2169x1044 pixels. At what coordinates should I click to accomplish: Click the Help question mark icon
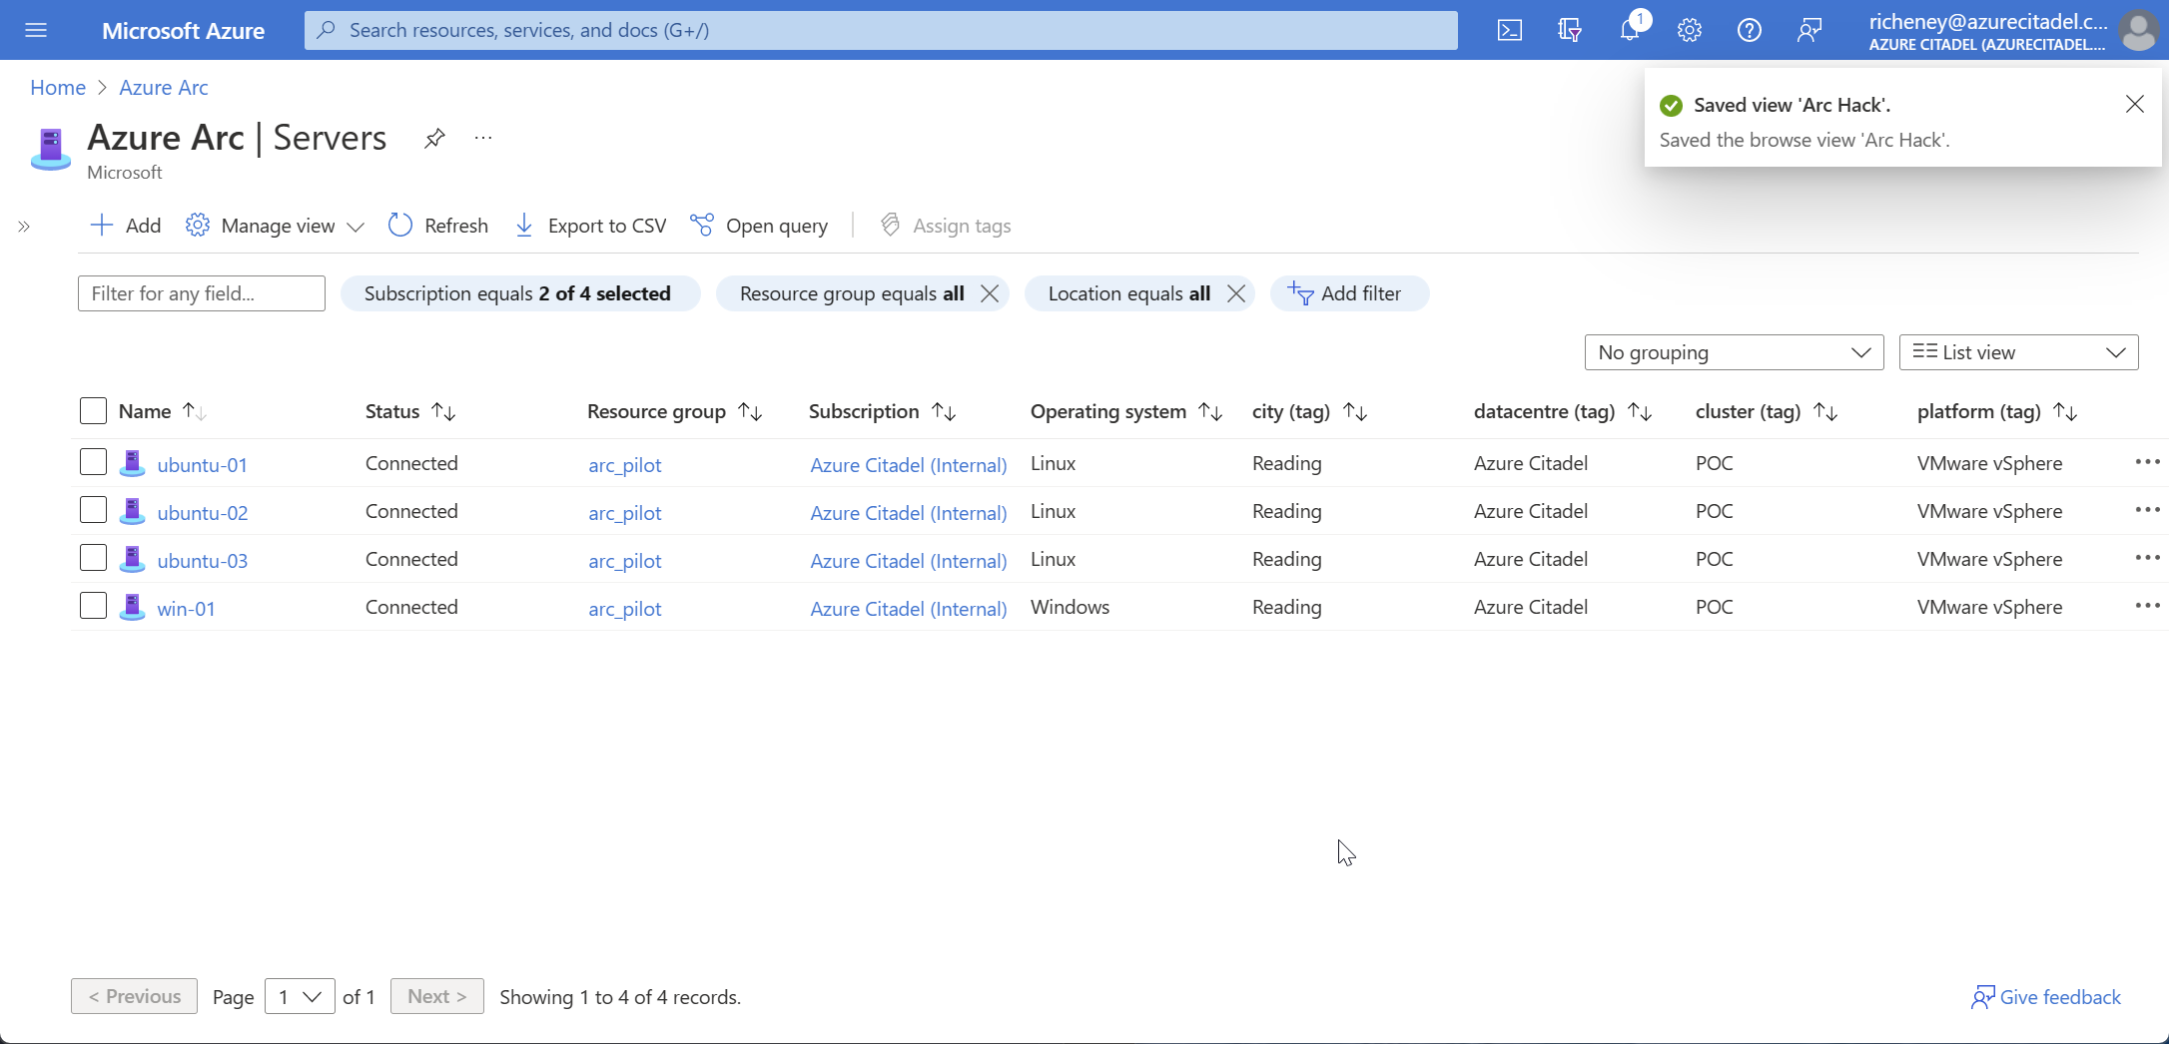pos(1749,30)
